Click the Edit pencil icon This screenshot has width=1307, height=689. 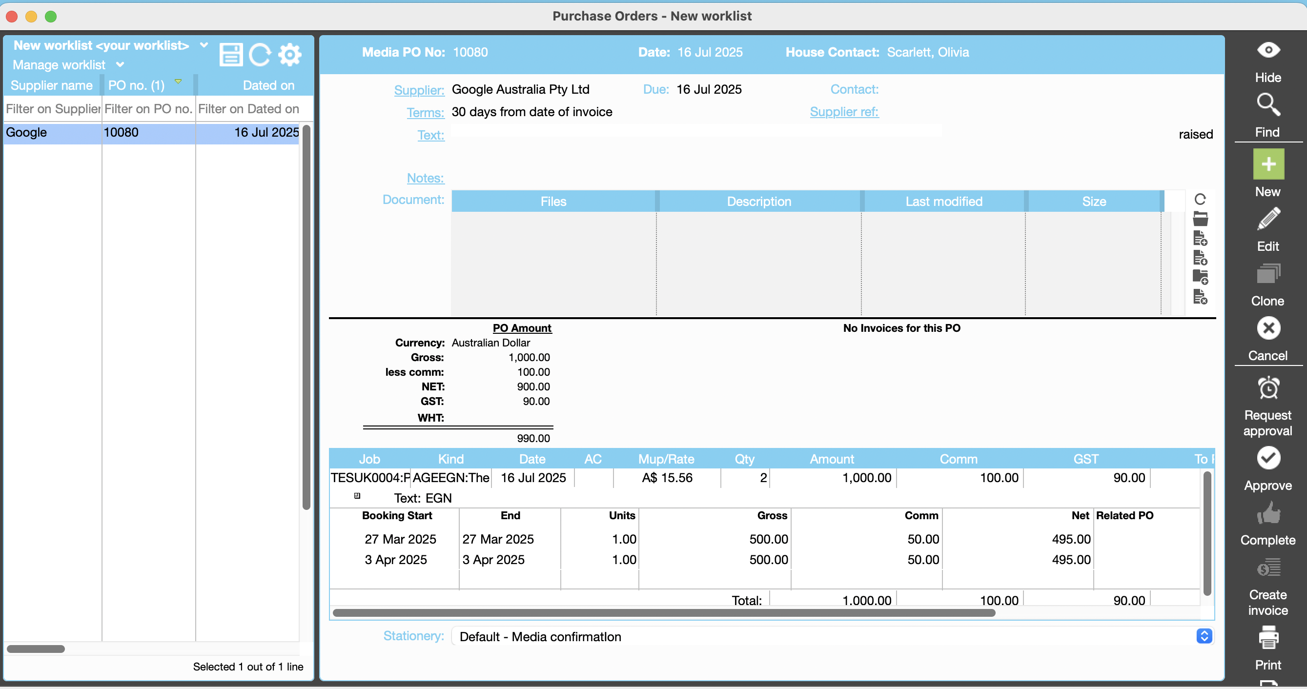tap(1268, 219)
